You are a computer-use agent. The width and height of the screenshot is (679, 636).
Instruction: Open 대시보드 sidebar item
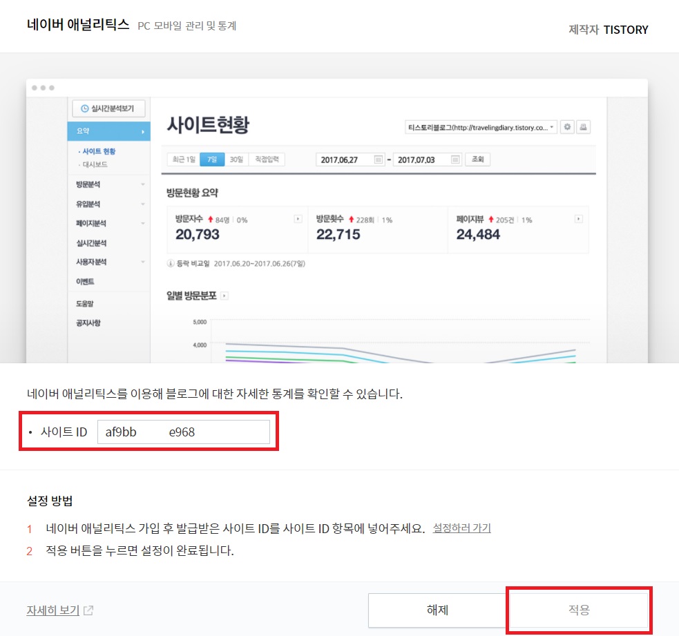coord(93,164)
